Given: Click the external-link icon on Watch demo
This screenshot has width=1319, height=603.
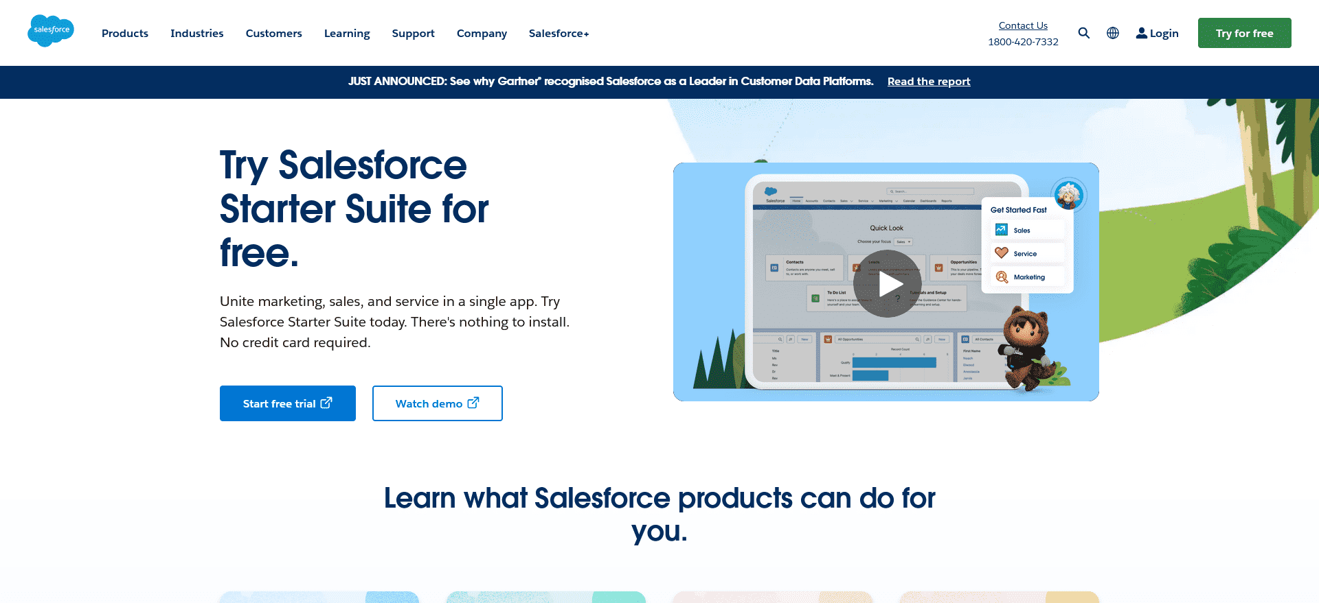Looking at the screenshot, I should [473, 403].
